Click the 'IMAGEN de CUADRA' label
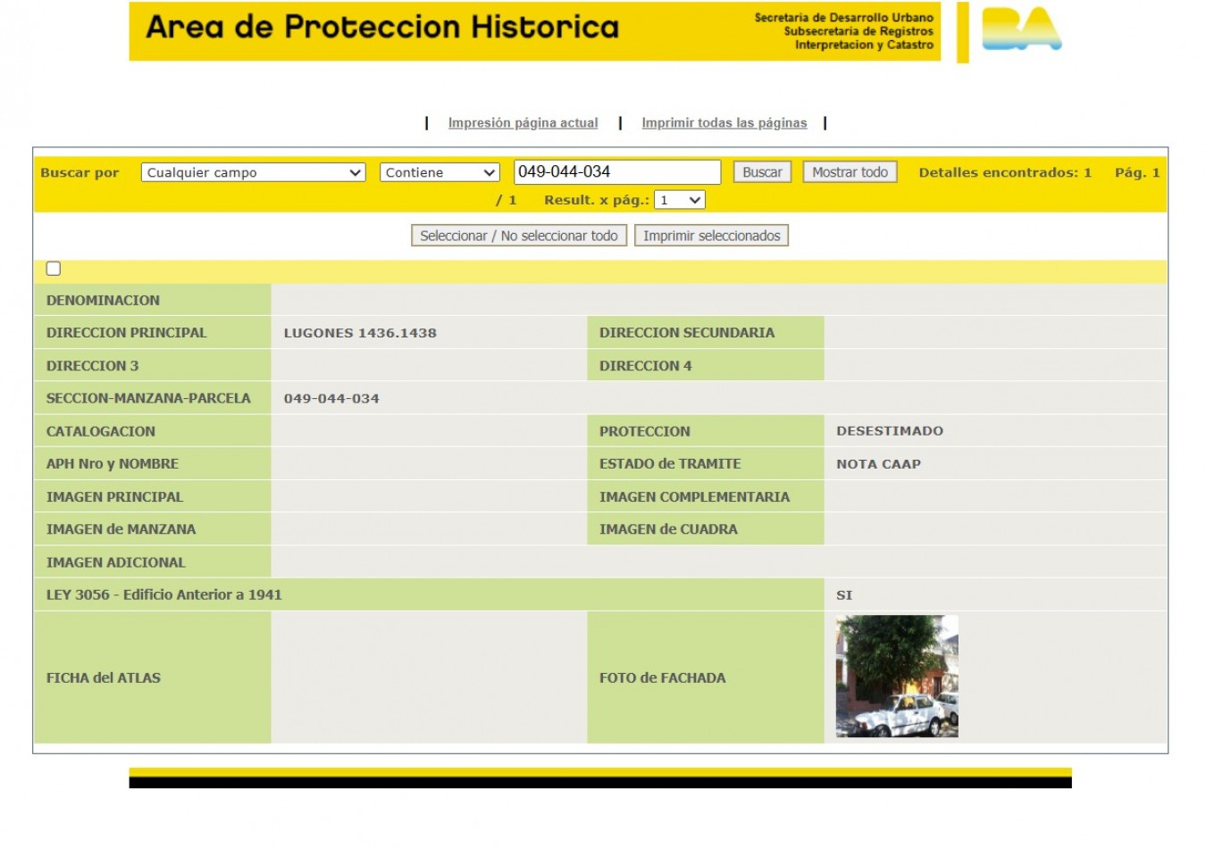1206x848 pixels. point(668,529)
